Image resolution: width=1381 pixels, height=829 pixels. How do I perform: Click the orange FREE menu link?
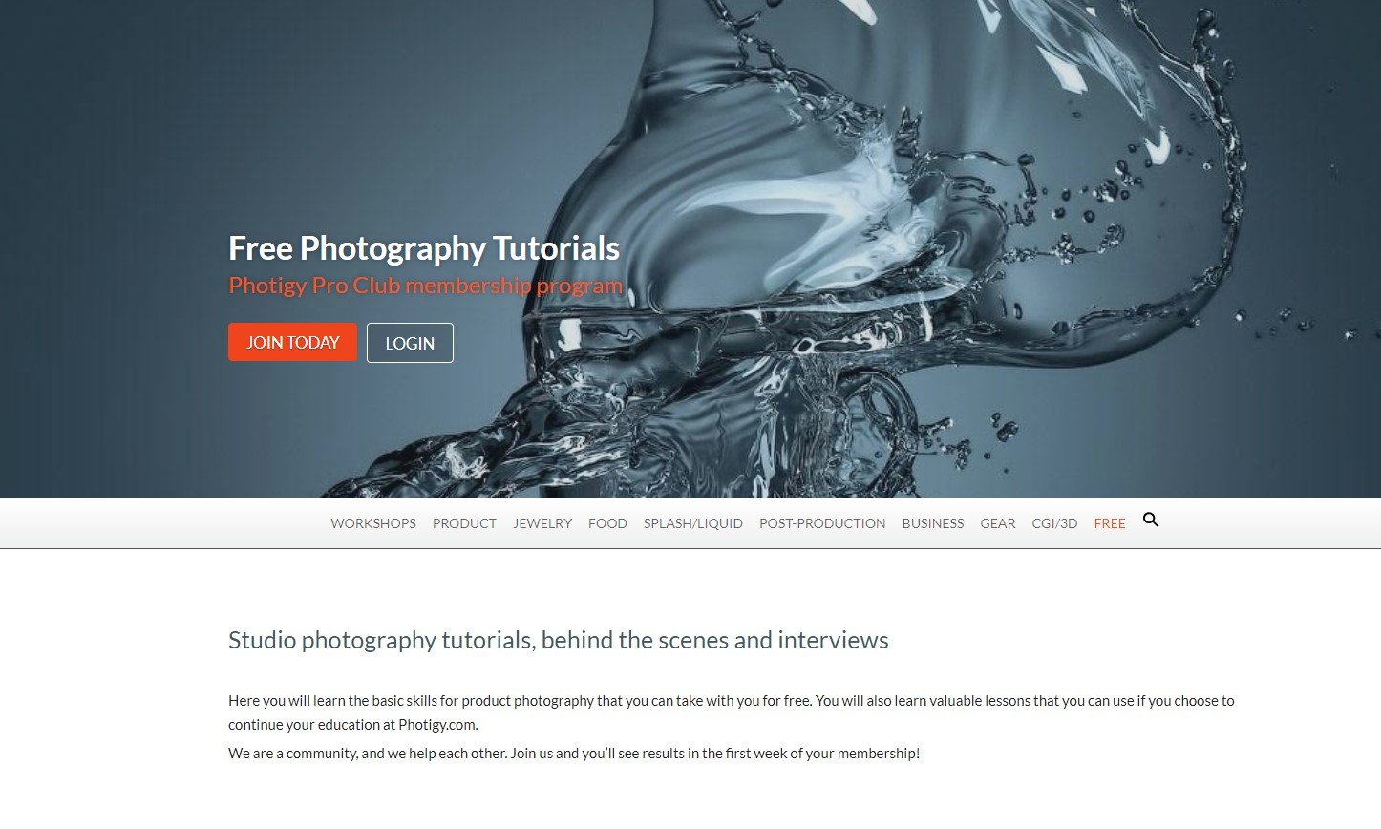tap(1110, 523)
